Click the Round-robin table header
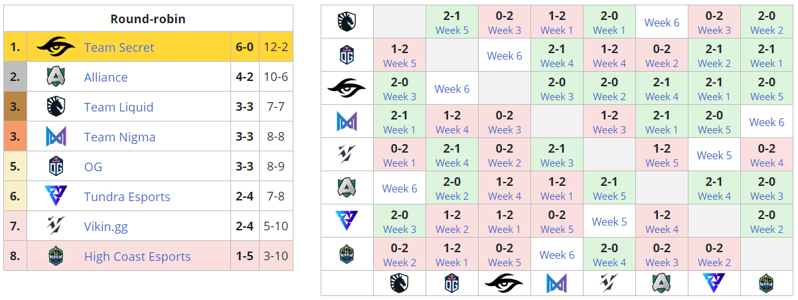 (x=148, y=19)
